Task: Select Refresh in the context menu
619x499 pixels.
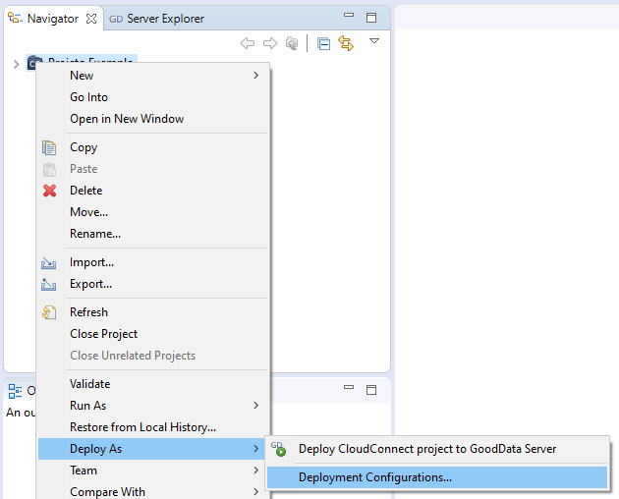Action: pos(154,312)
